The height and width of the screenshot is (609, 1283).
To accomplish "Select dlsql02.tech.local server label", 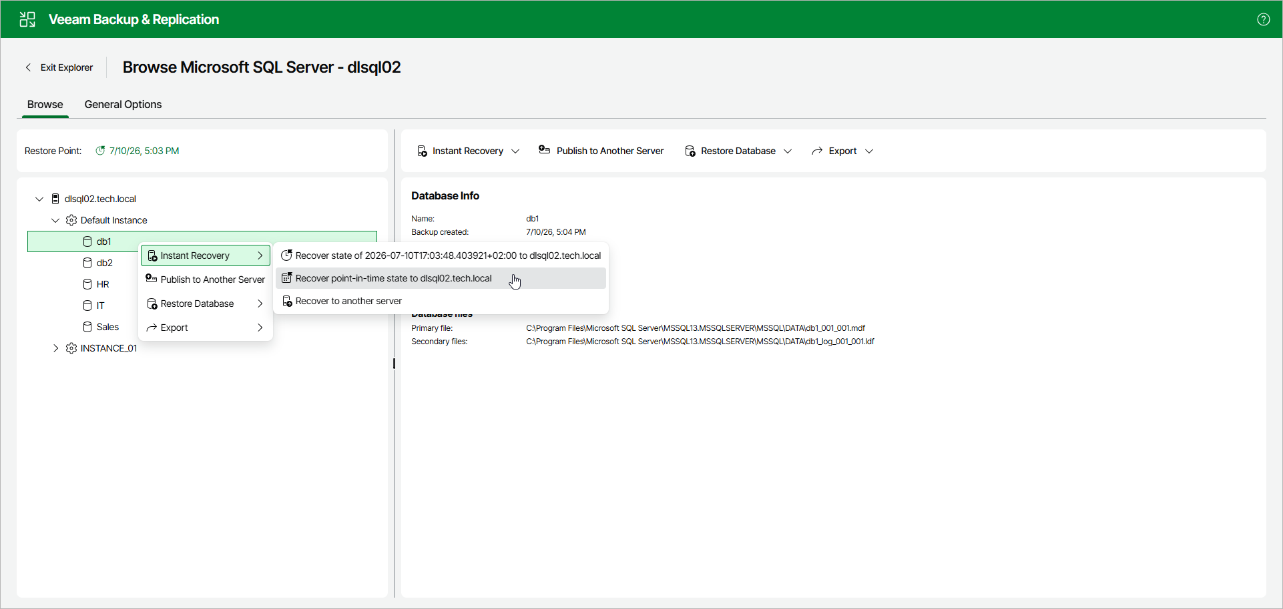I will pos(100,199).
